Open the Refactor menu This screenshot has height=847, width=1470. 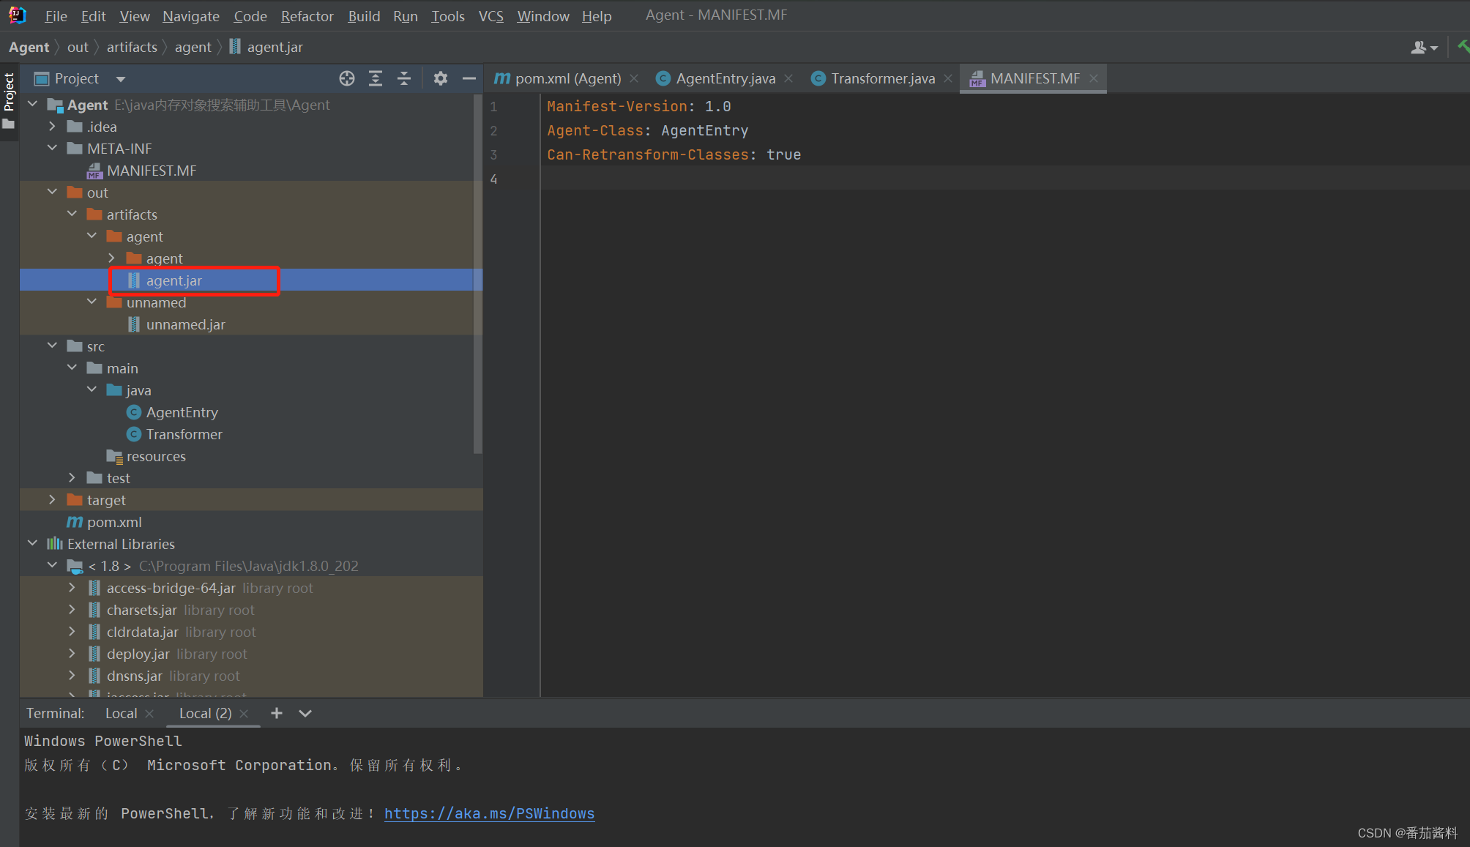[307, 16]
